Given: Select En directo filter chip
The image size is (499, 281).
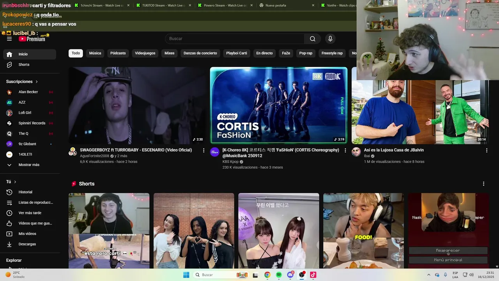Looking at the screenshot, I should point(264,53).
